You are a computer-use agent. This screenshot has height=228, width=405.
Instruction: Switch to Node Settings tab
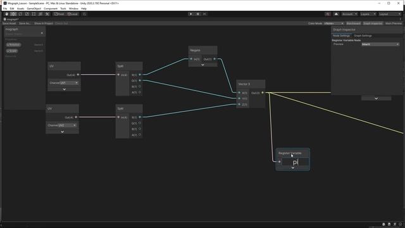pos(341,35)
